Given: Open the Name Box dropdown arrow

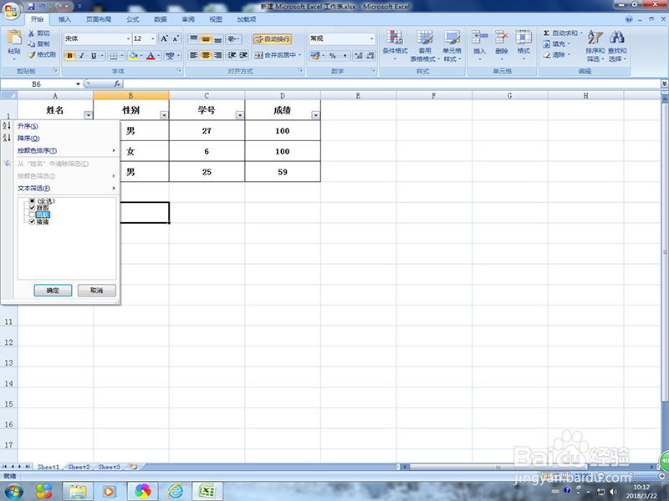Looking at the screenshot, I should pyautogui.click(x=78, y=84).
